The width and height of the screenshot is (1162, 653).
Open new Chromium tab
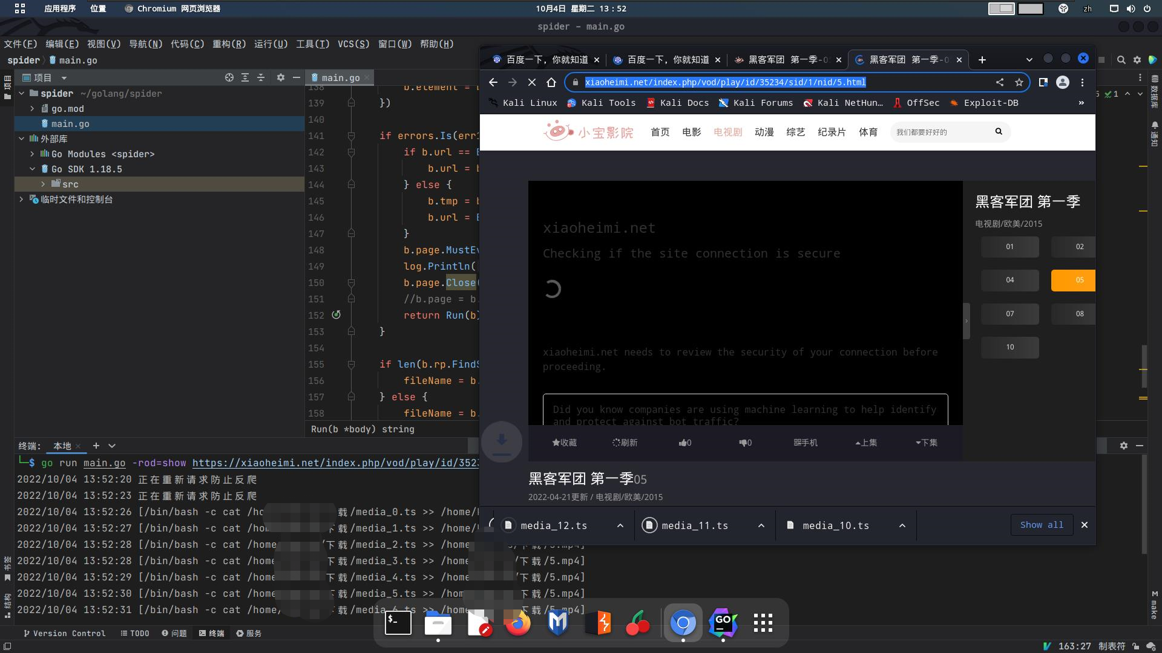point(982,60)
